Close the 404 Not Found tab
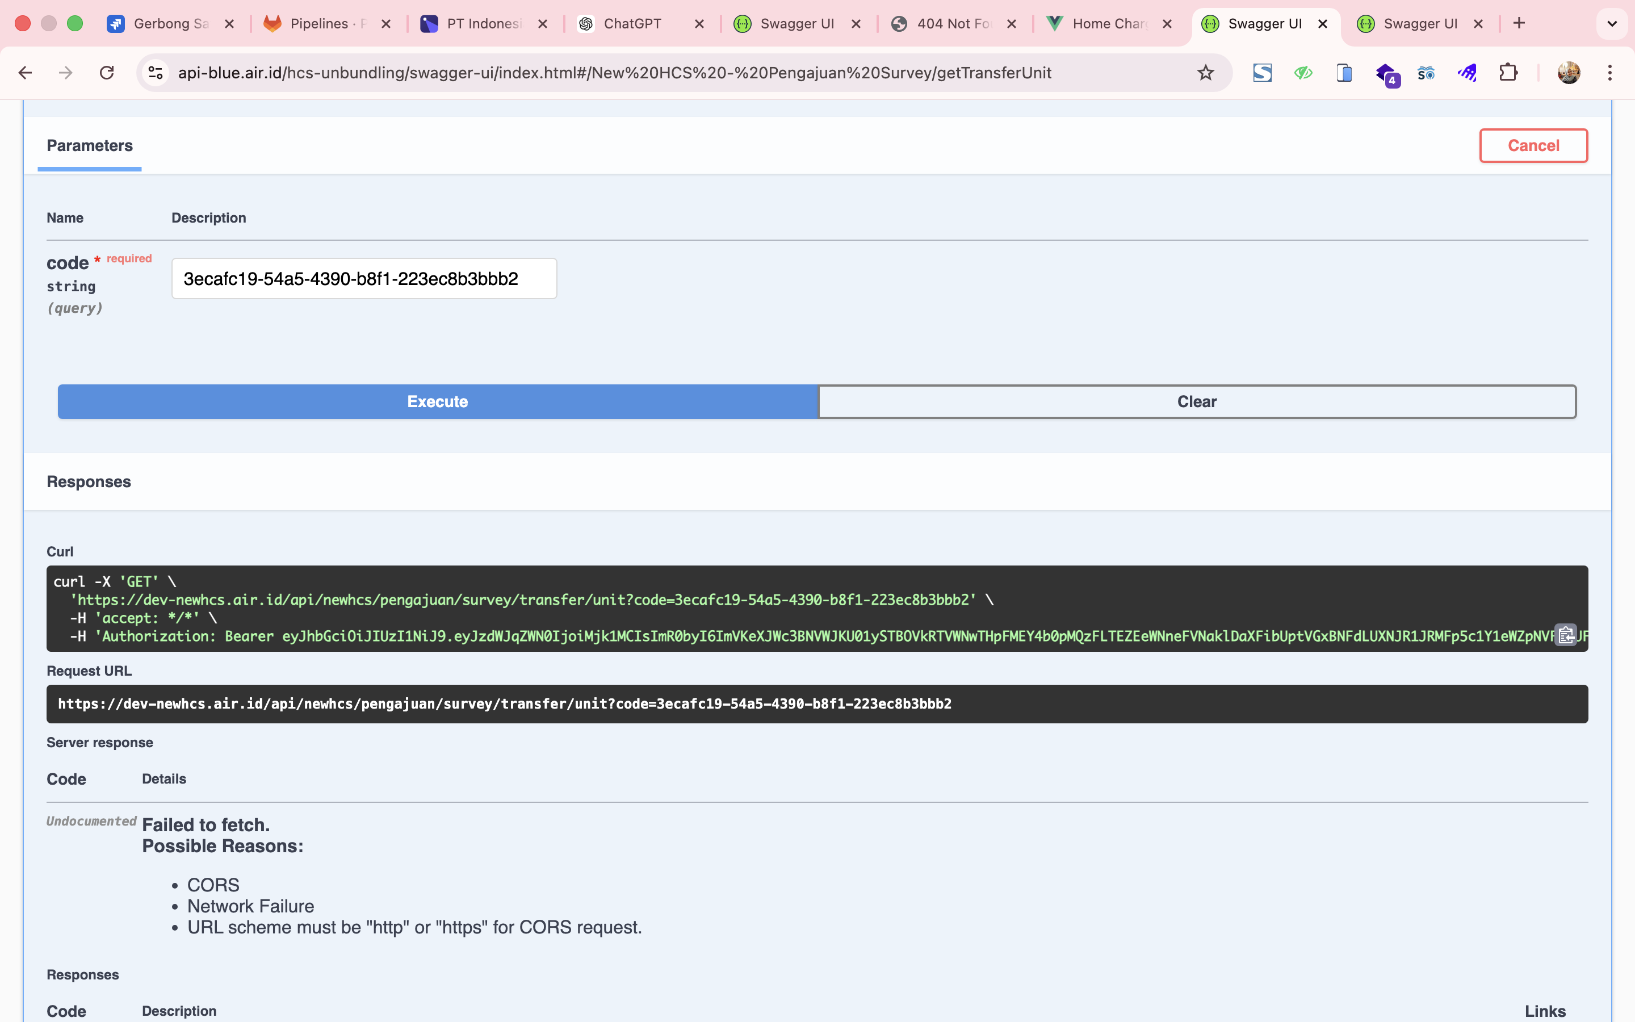 [1012, 24]
